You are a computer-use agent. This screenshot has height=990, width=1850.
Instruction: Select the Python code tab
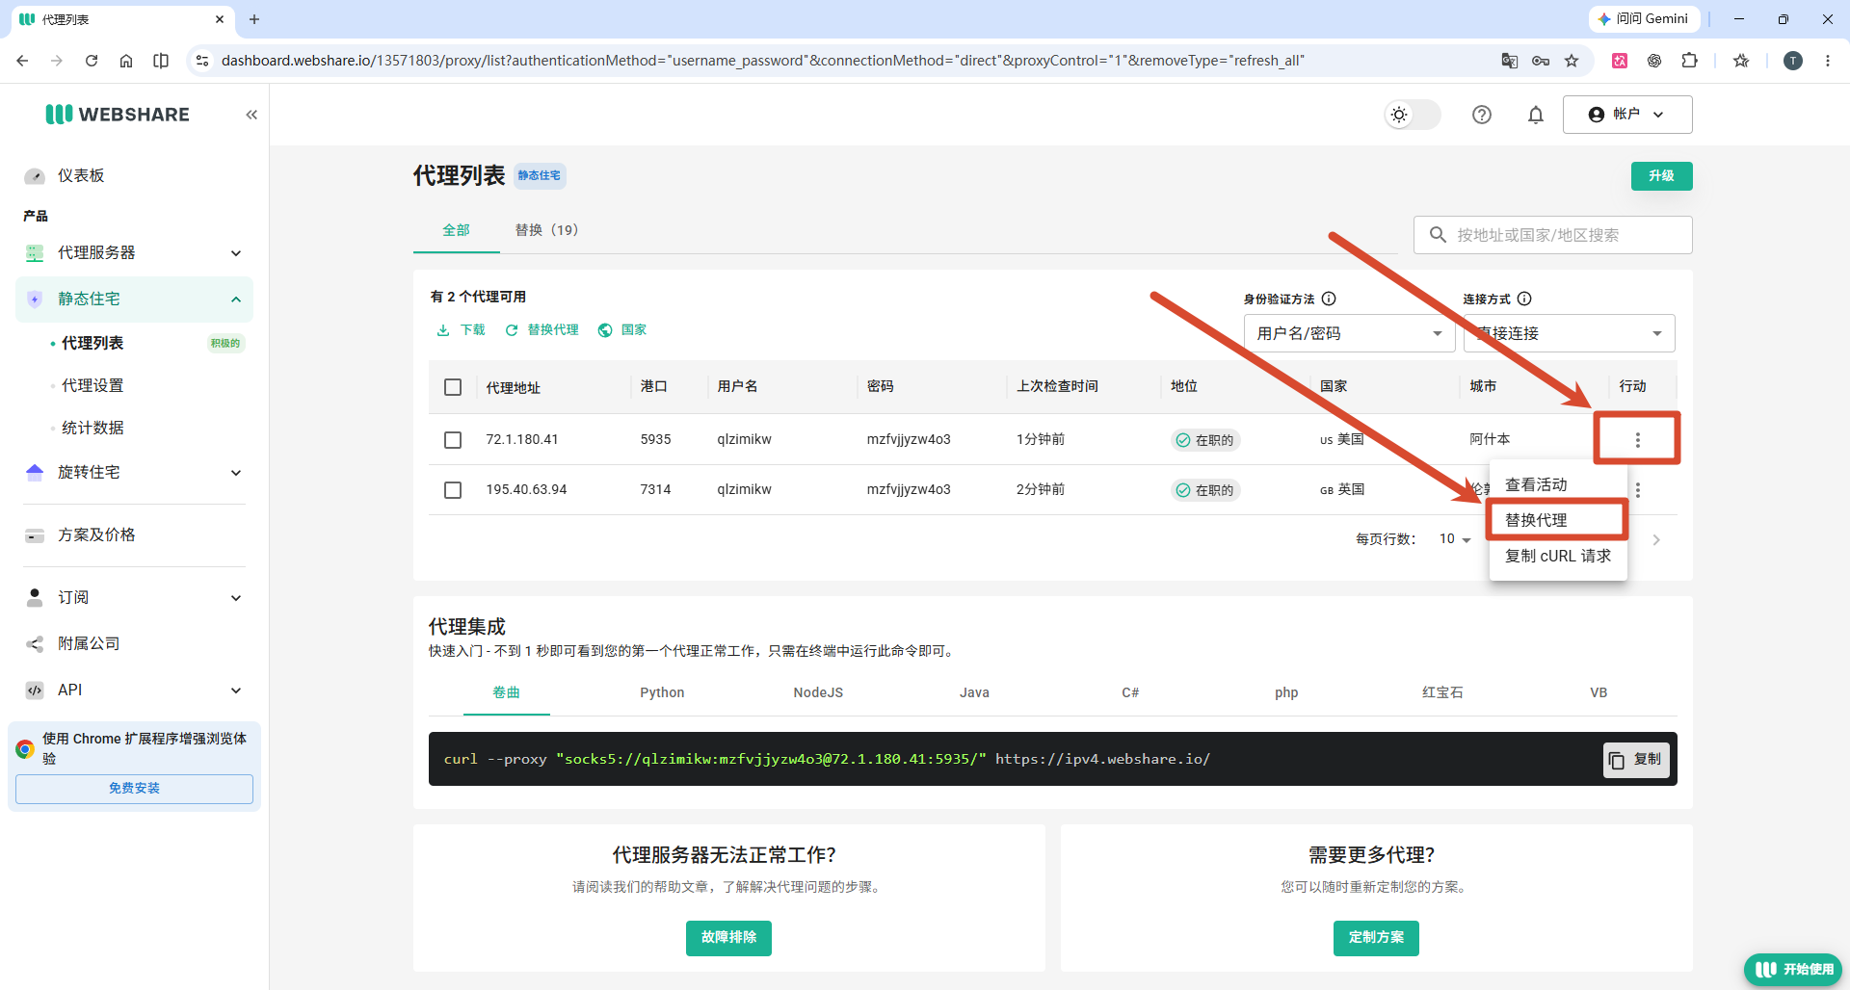coord(662,692)
